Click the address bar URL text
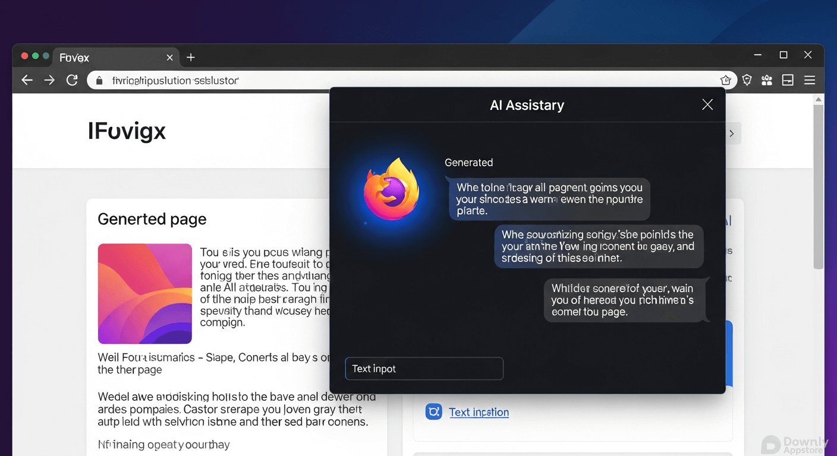Image resolution: width=837 pixels, height=456 pixels. click(175, 80)
